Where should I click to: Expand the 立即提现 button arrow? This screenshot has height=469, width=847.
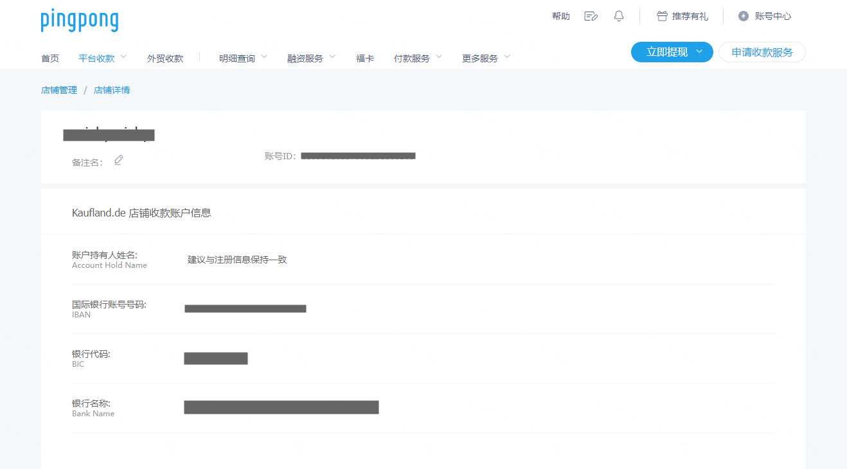coord(700,52)
